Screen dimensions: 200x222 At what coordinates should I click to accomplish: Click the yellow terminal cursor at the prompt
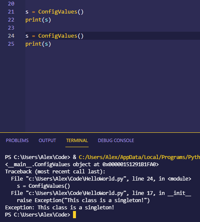click(x=74, y=215)
